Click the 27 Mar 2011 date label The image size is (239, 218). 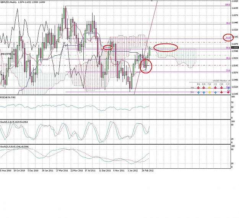coord(62,171)
